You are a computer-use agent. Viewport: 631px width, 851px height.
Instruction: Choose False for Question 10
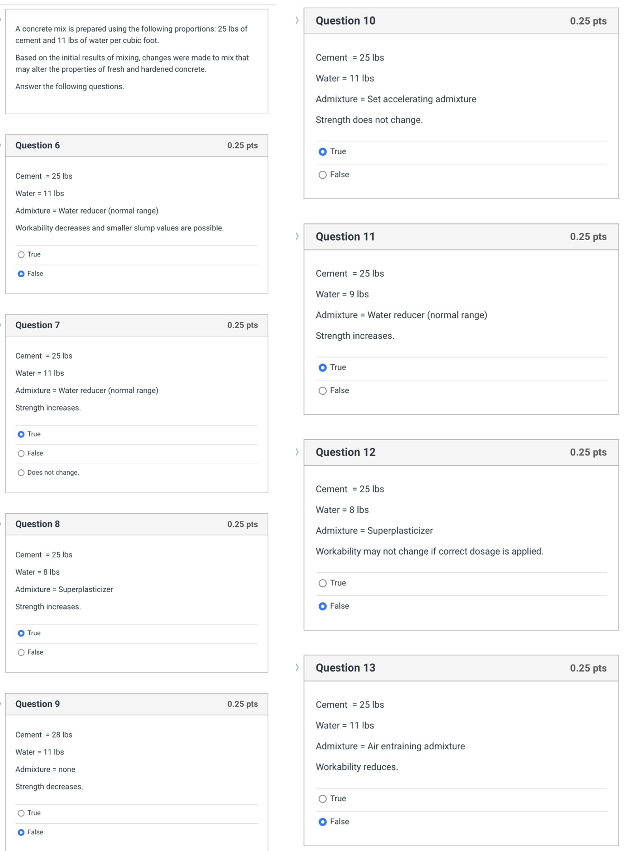coord(323,175)
